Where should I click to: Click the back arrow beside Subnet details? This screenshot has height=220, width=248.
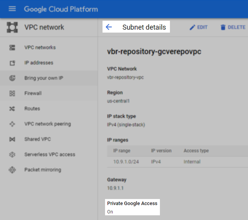[109, 27]
